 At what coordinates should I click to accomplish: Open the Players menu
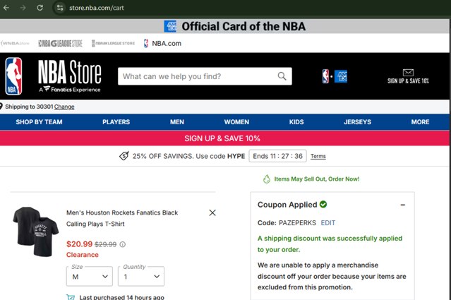(x=116, y=122)
